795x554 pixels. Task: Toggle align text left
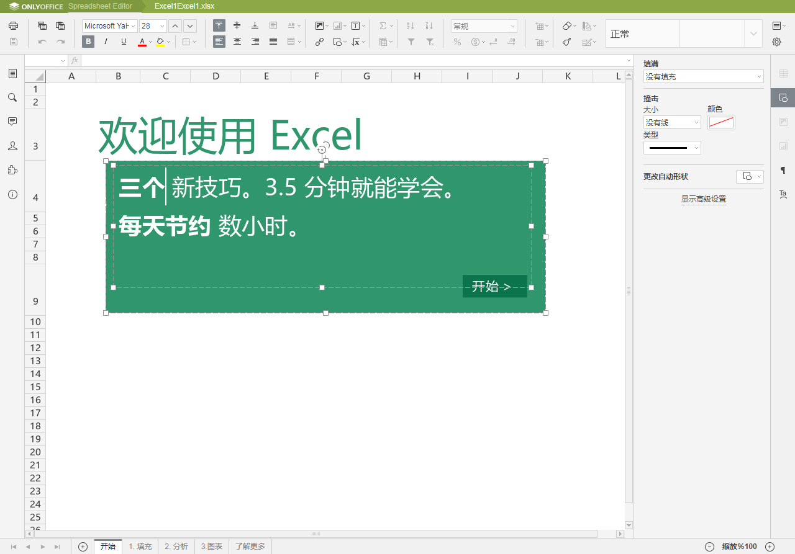tap(219, 42)
